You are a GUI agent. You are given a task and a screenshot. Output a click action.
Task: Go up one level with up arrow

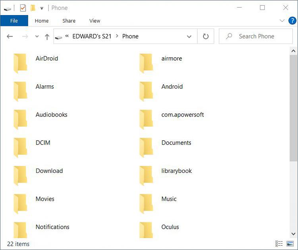47,37
